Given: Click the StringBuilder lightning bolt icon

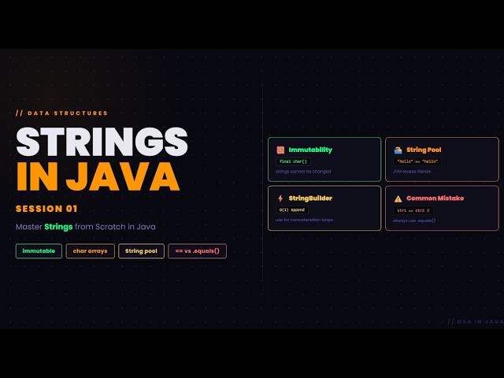Looking at the screenshot, I should (x=280, y=198).
